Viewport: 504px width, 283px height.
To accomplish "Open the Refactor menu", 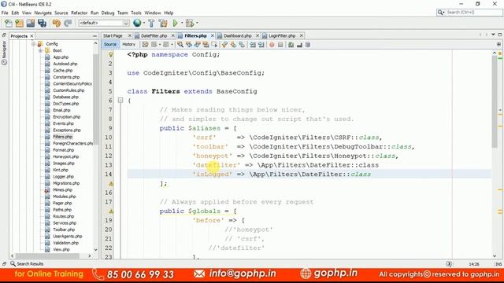I will [79, 13].
